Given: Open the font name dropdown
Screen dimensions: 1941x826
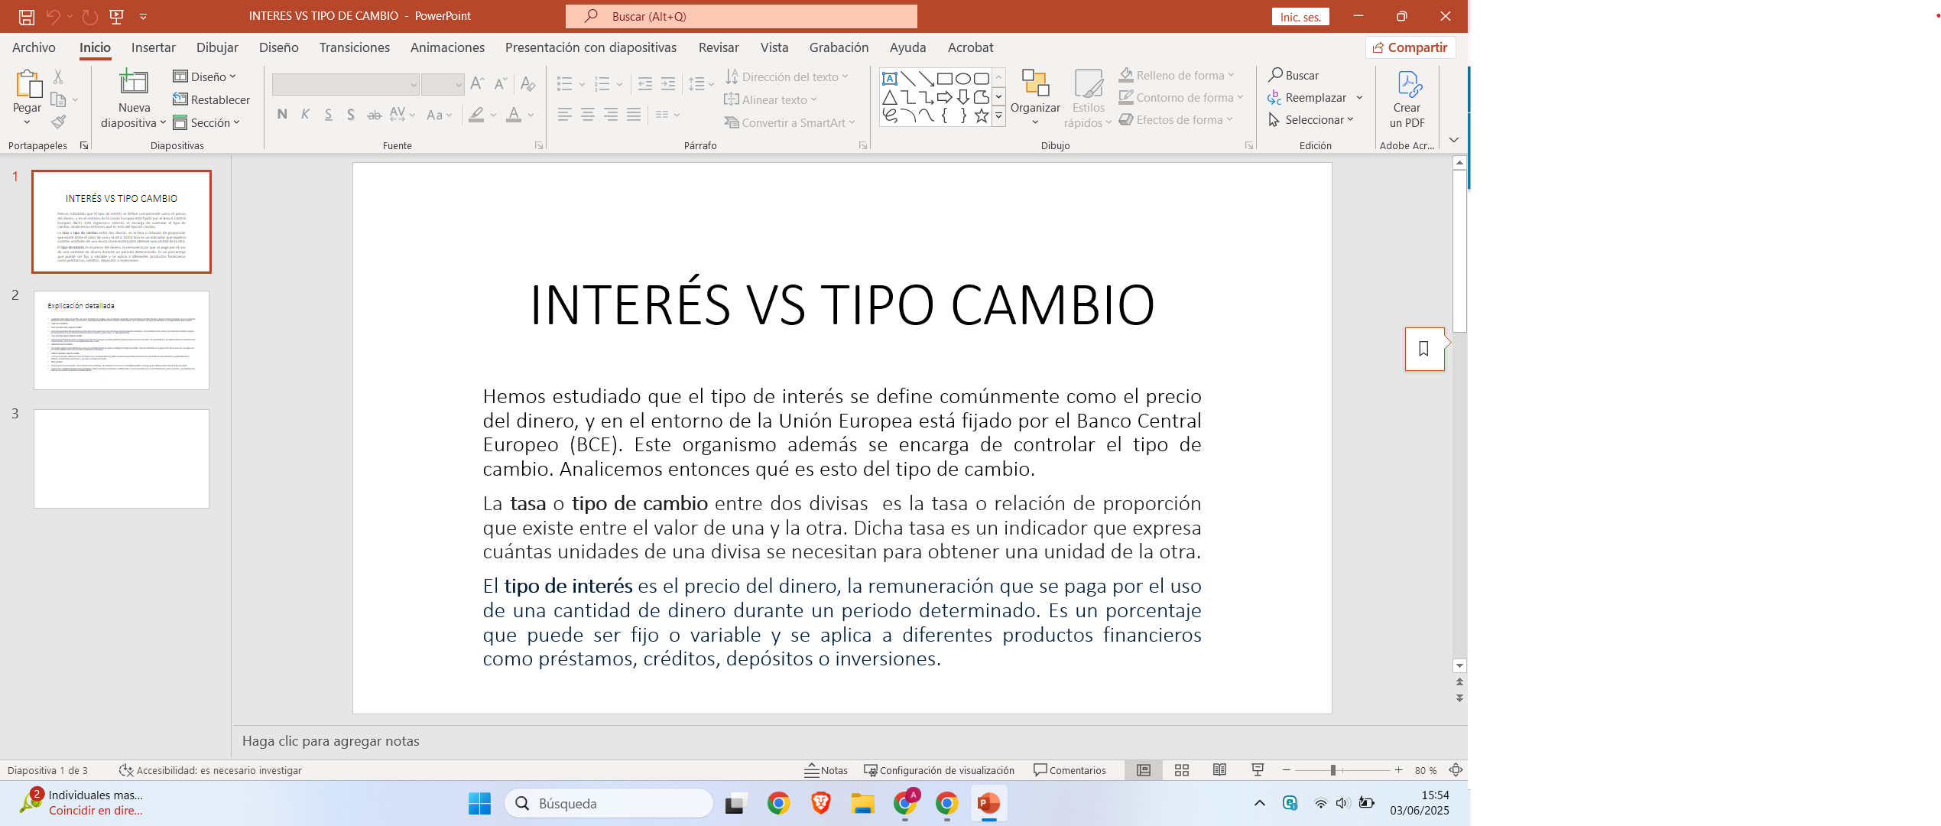Looking at the screenshot, I should pos(413,84).
